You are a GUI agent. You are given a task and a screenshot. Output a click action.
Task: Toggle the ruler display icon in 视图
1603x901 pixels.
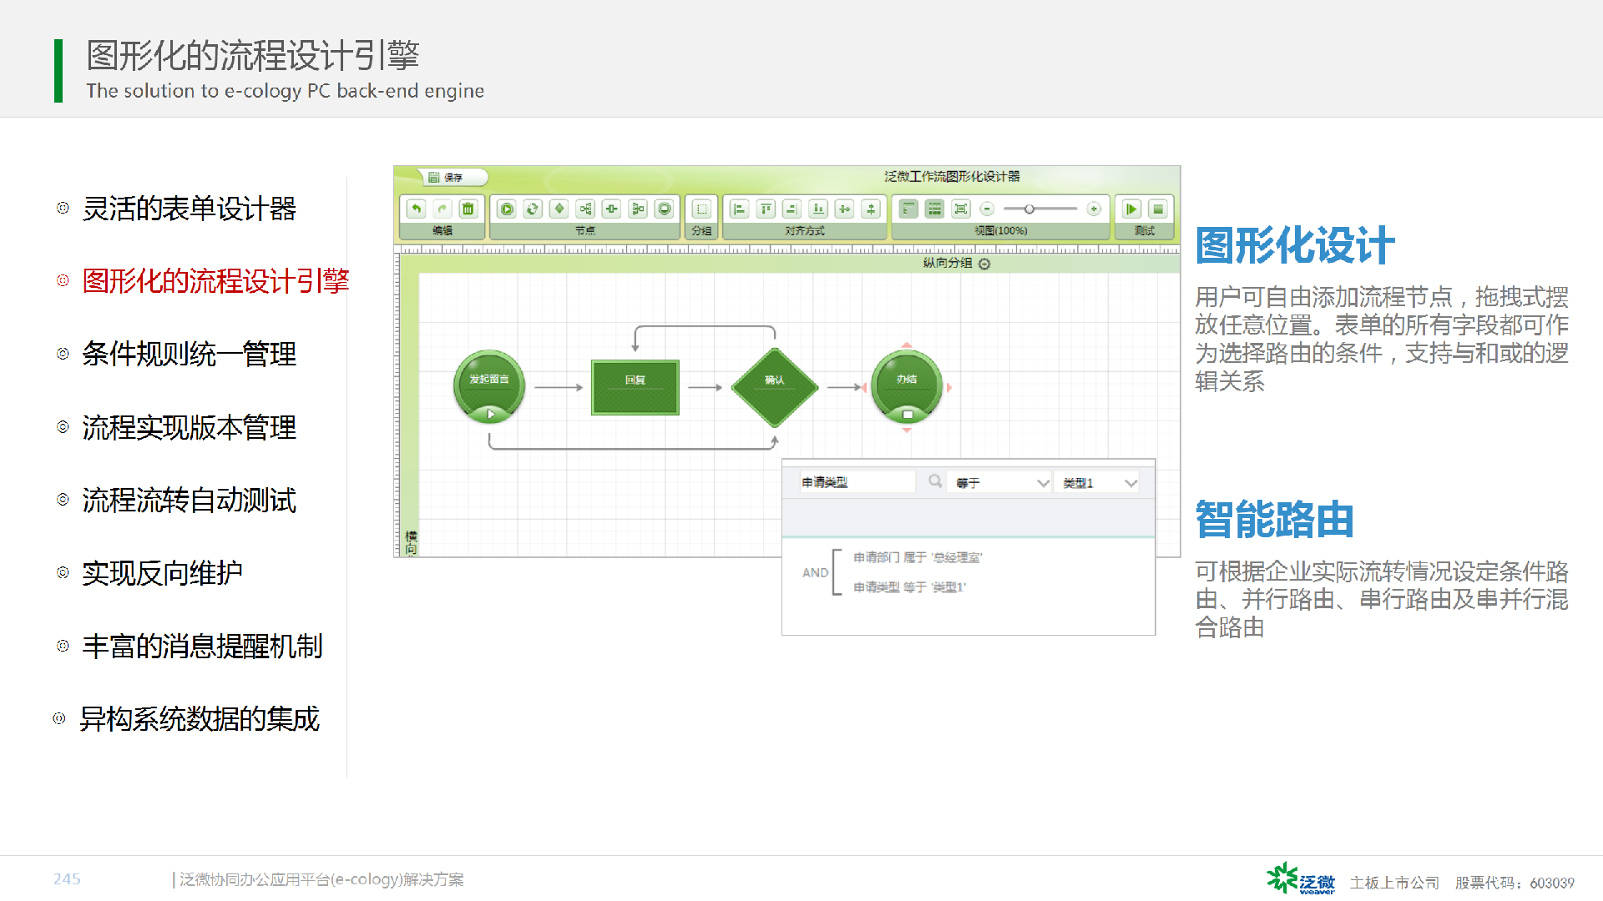coord(908,209)
